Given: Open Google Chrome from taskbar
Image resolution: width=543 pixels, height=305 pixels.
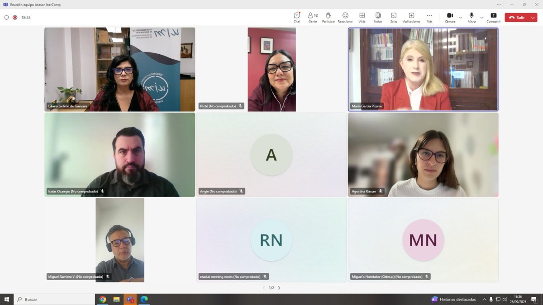Looking at the screenshot, I should pos(103,299).
